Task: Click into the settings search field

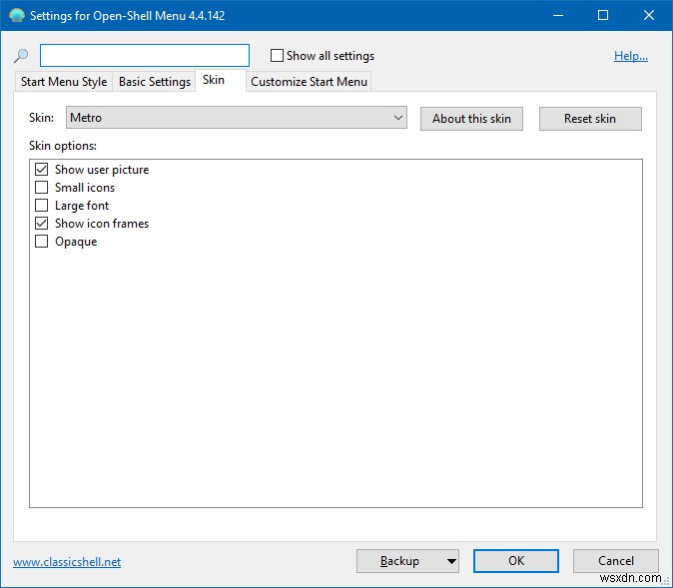Action: [145, 56]
